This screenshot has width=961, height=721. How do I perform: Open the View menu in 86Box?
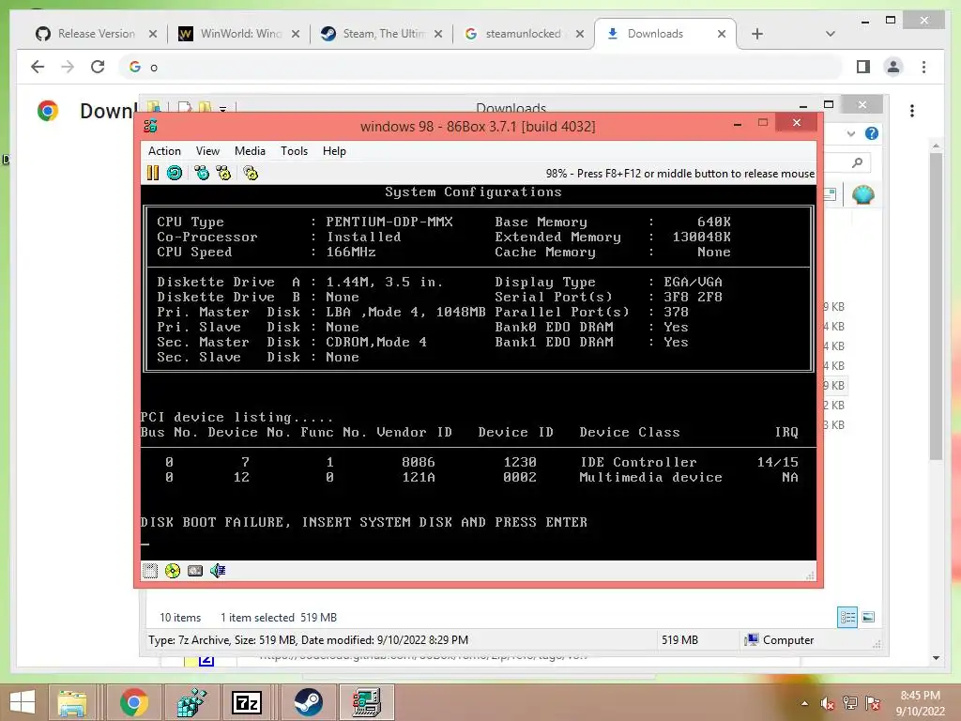point(207,151)
